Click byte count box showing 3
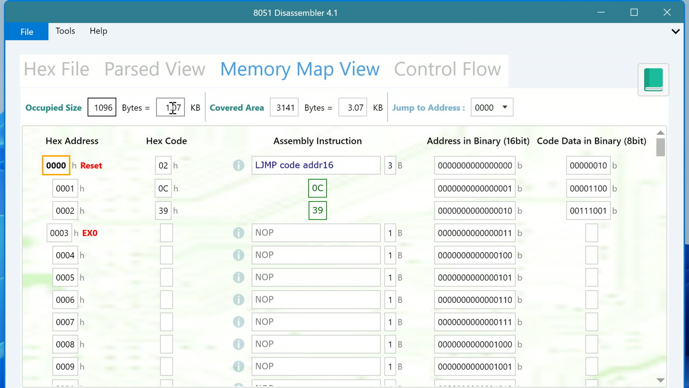Viewport: 689px width, 388px height. 390,165
